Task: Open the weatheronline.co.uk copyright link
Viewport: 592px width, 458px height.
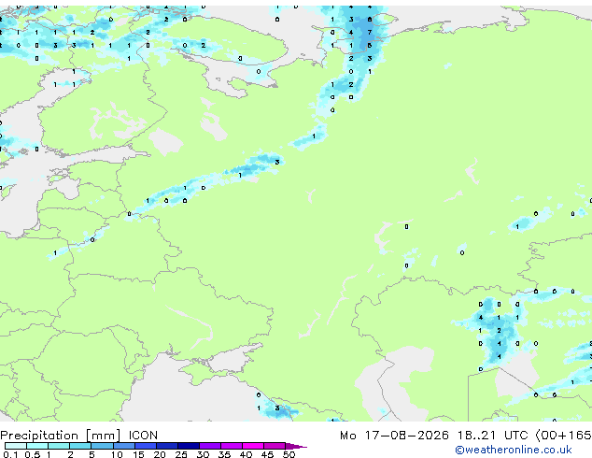Action: pos(514,450)
